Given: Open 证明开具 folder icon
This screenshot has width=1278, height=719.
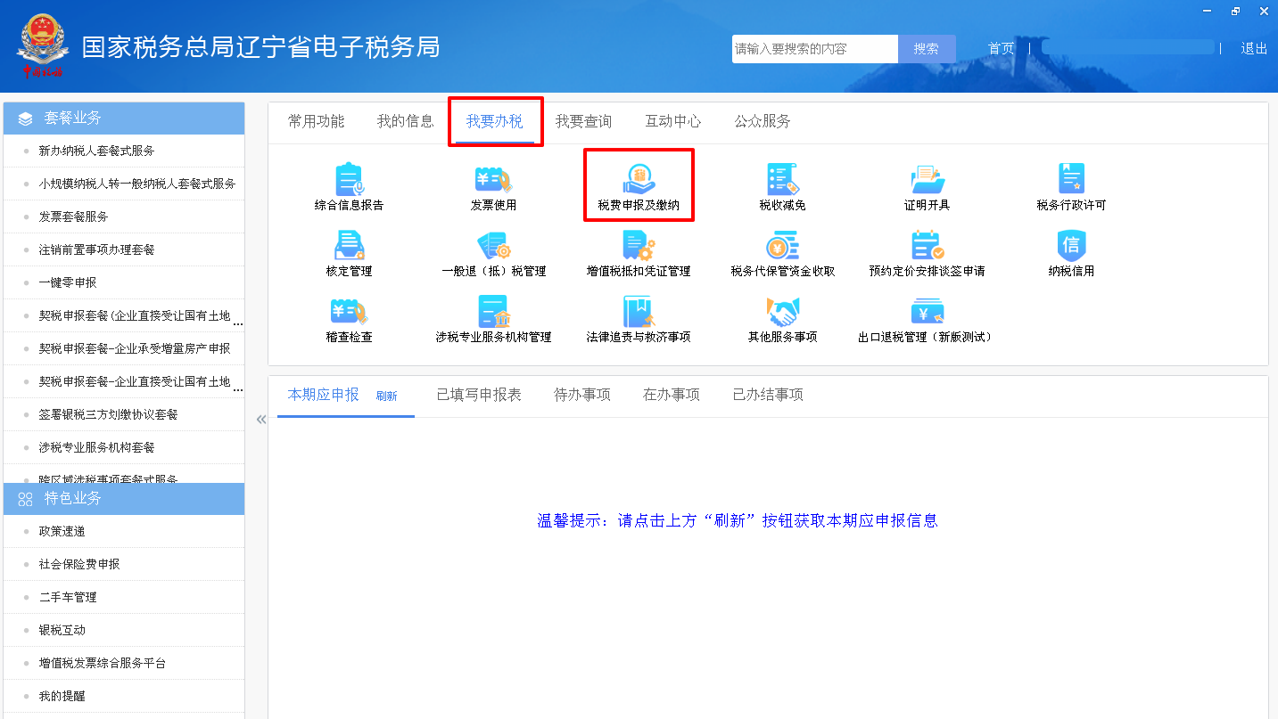Looking at the screenshot, I should pyautogui.click(x=927, y=180).
